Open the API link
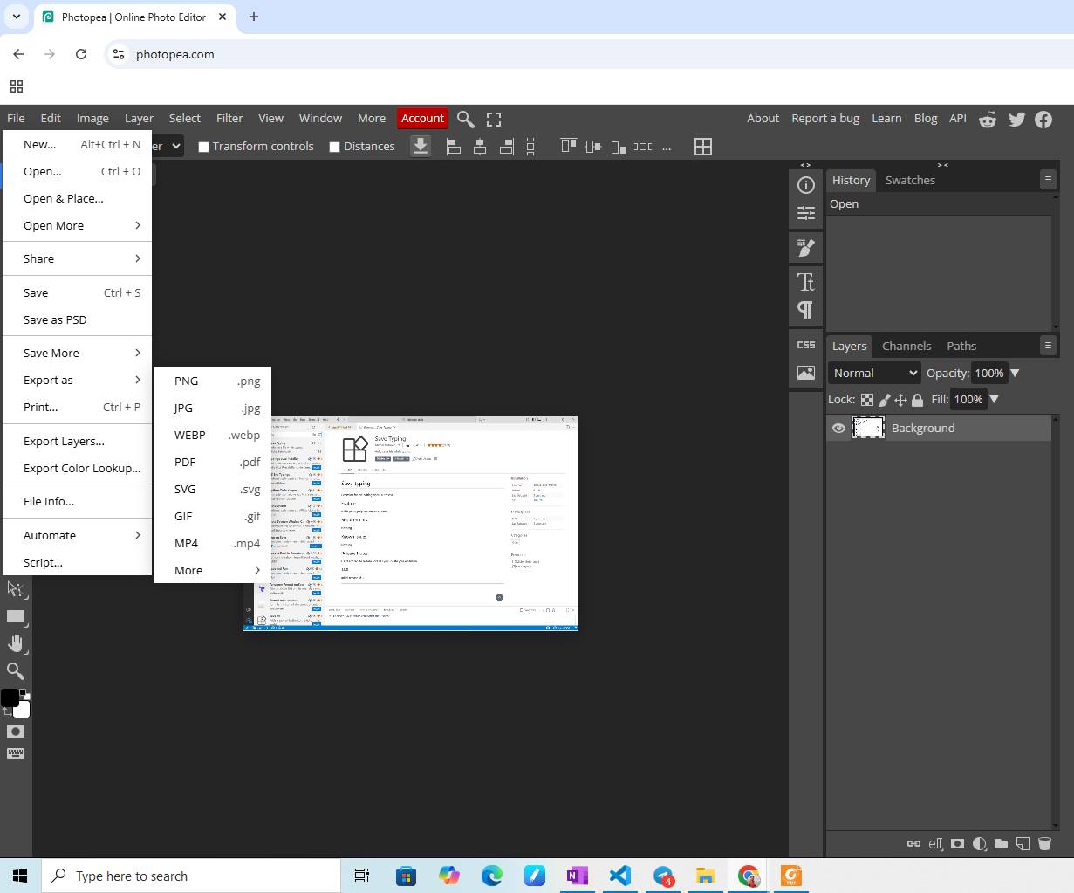The height and width of the screenshot is (893, 1074). coord(958,119)
